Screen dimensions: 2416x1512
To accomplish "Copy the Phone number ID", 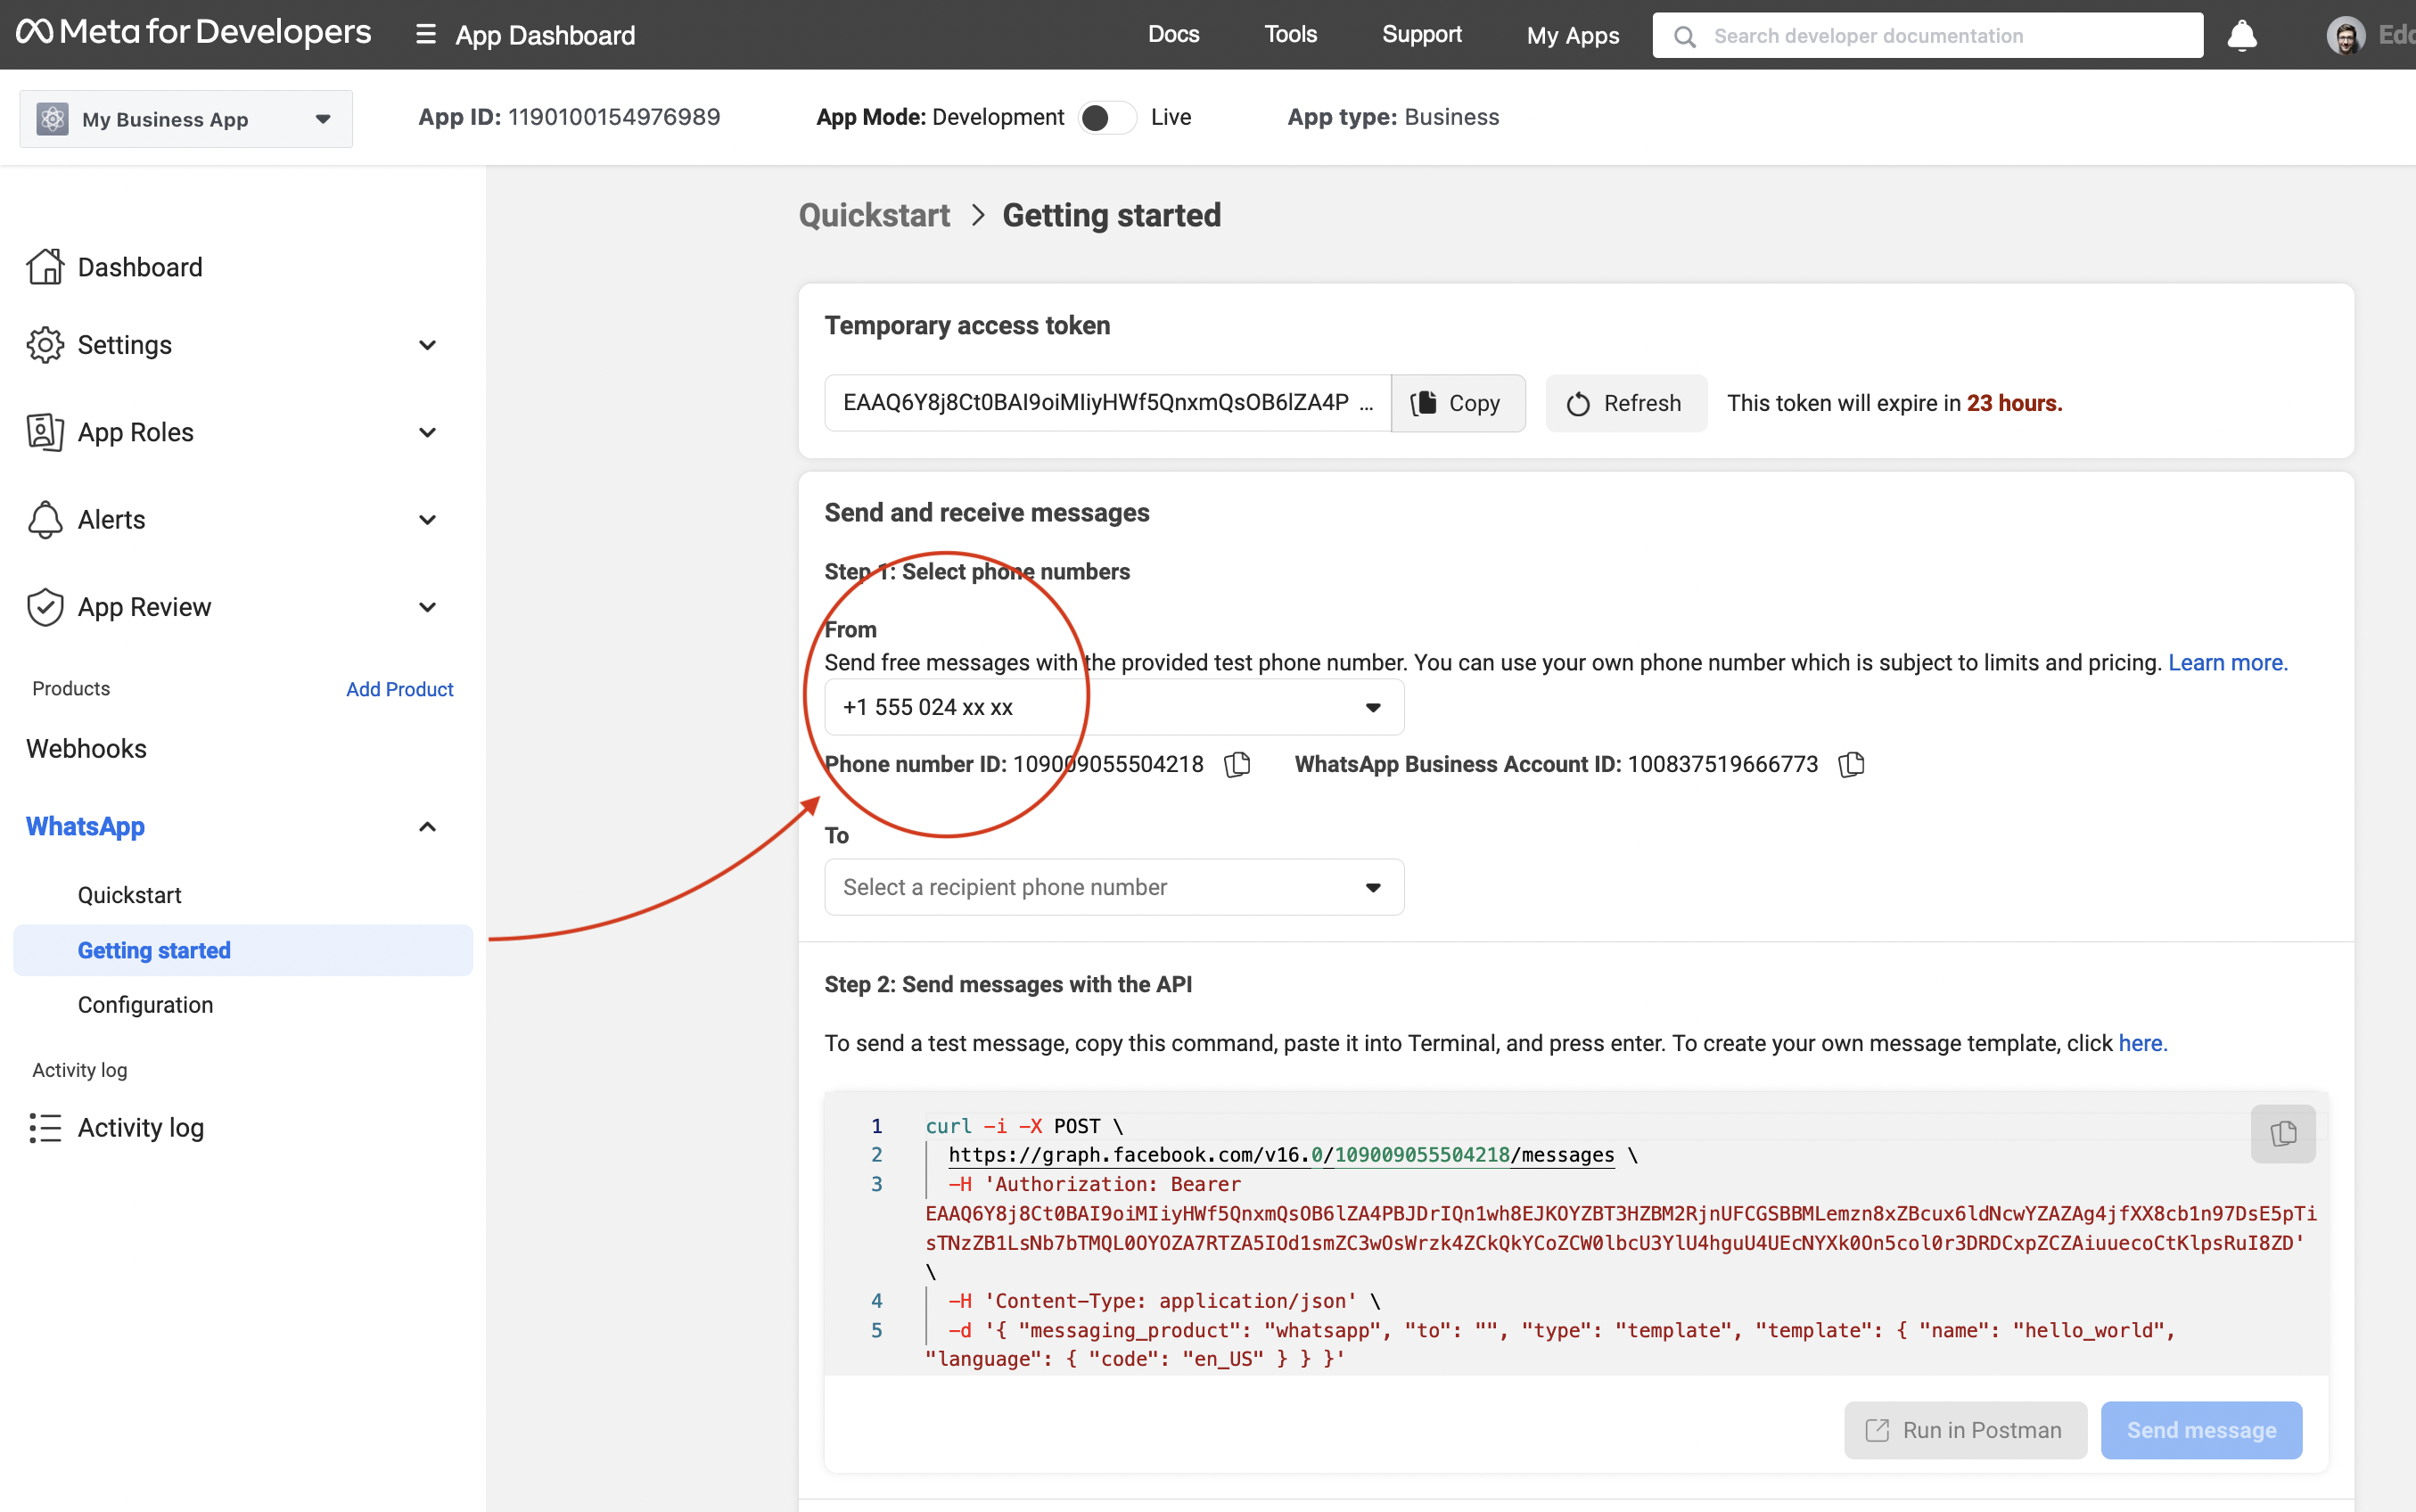I will point(1237,764).
